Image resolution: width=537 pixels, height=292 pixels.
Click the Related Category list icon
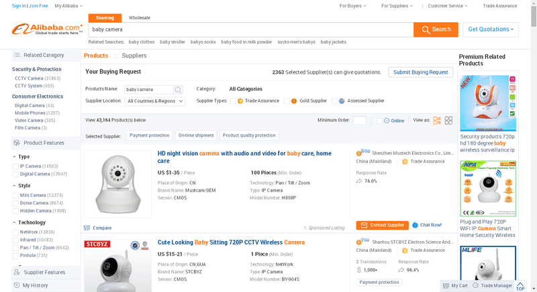[x=17, y=55]
